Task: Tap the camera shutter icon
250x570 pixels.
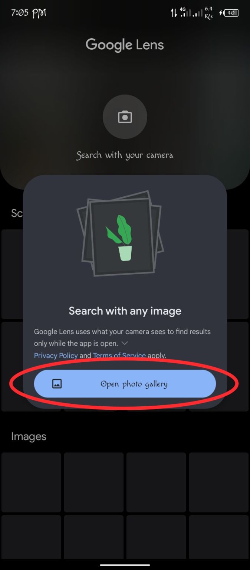Action: point(125,117)
